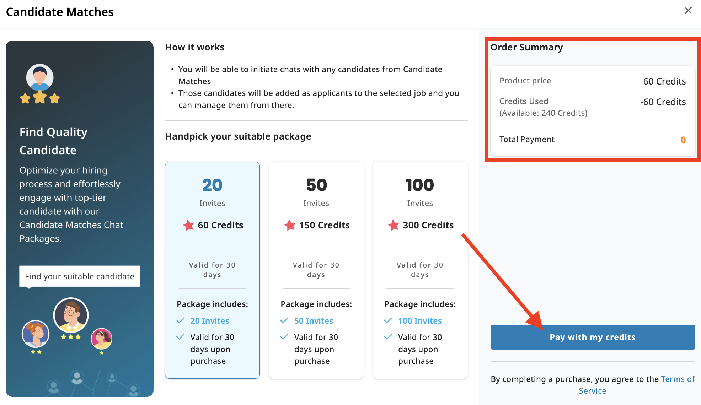Image resolution: width=701 pixels, height=405 pixels.
Task: Click the 100 Invites link
Action: 420,320
